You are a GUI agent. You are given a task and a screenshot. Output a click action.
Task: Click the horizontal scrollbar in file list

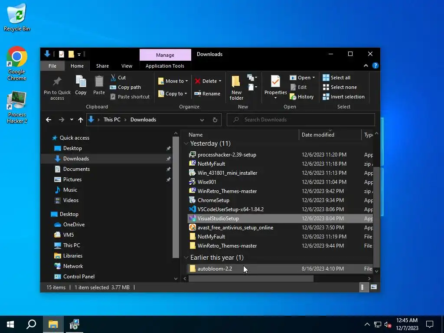tap(251, 279)
